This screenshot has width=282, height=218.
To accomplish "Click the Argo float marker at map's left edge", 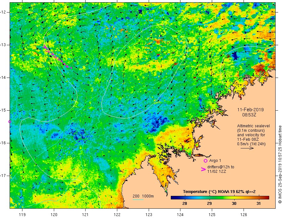I will [x=10, y=122].
